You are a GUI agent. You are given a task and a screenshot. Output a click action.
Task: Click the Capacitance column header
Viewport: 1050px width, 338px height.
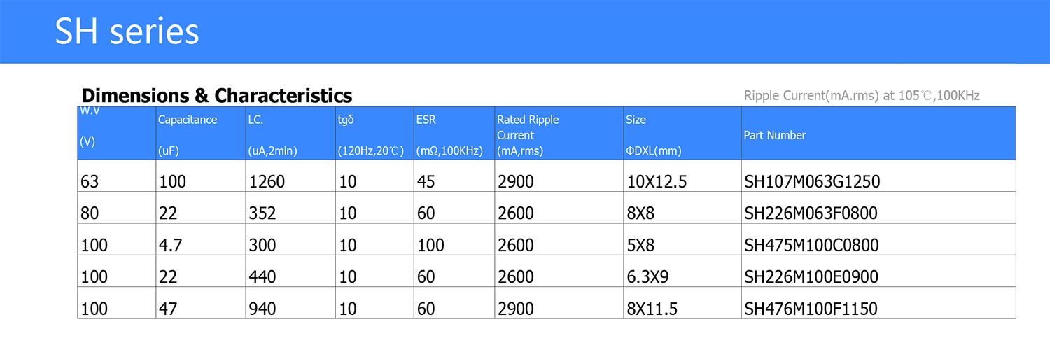click(188, 120)
